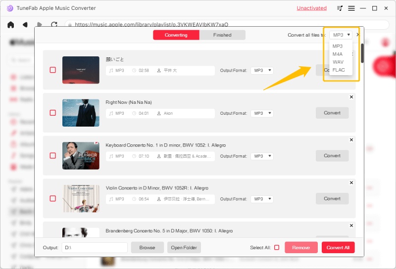Viewport: 396px width, 269px height.
Task: Remove Keyboard Concerto No. 1 with X icon
Action: [x=351, y=140]
